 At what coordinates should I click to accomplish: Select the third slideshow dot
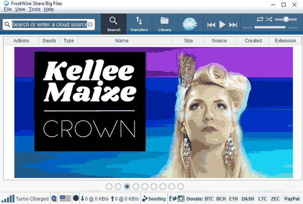[x=127, y=187]
